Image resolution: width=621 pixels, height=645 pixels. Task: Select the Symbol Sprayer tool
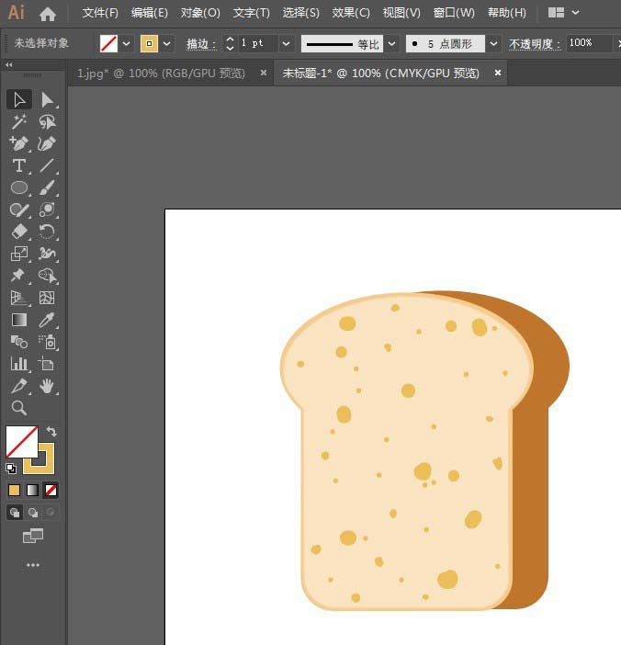(x=47, y=342)
